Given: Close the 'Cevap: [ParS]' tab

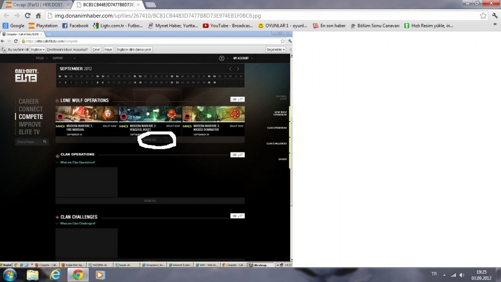Looking at the screenshot, I should pos(68,5).
